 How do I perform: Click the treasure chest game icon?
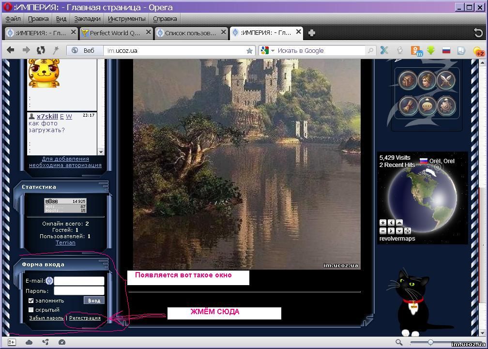(408, 80)
